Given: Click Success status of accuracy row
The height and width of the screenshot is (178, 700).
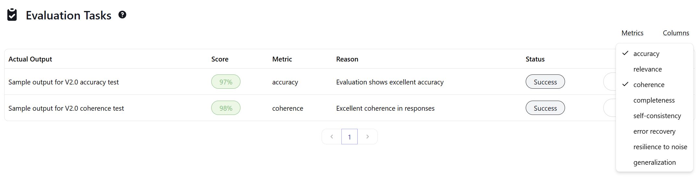Looking at the screenshot, I should (545, 82).
